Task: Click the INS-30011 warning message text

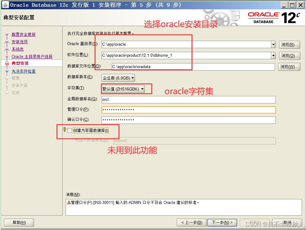Action: tap(135, 202)
